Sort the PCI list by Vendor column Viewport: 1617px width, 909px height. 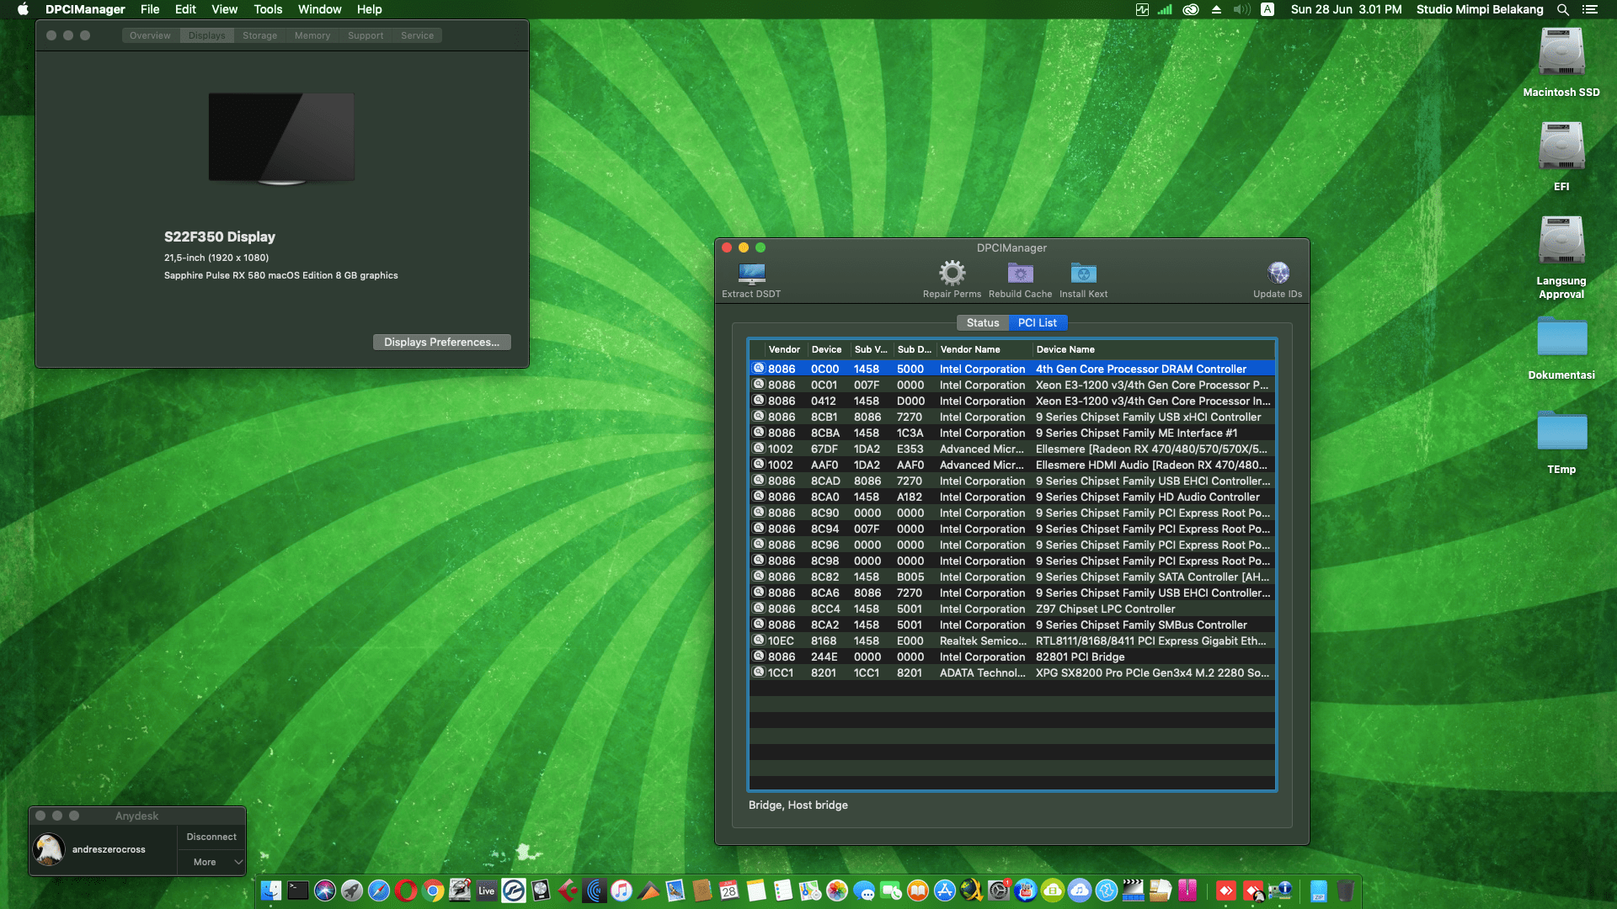784,349
